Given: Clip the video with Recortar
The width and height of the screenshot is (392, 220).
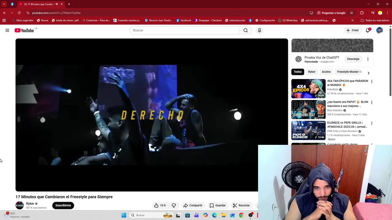Looking at the screenshot, I should pyautogui.click(x=241, y=205).
